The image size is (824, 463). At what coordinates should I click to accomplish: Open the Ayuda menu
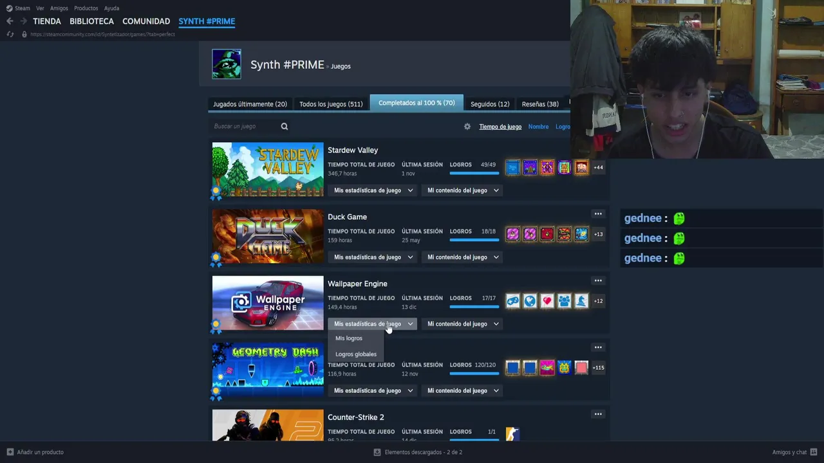111,8
